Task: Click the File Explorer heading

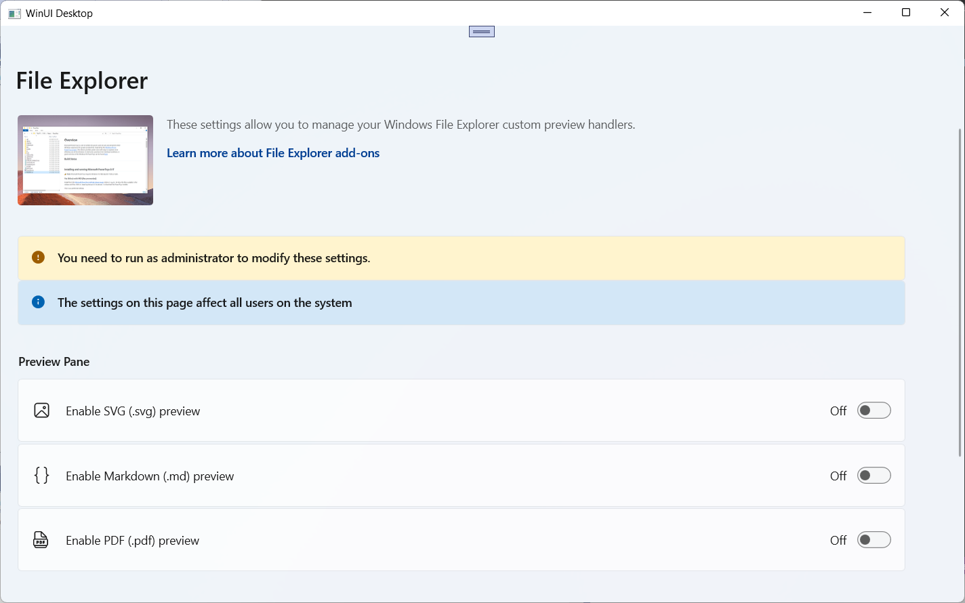Action: [x=82, y=81]
